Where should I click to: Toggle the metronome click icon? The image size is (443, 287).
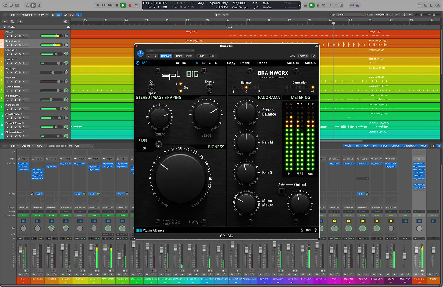(x=358, y=5)
